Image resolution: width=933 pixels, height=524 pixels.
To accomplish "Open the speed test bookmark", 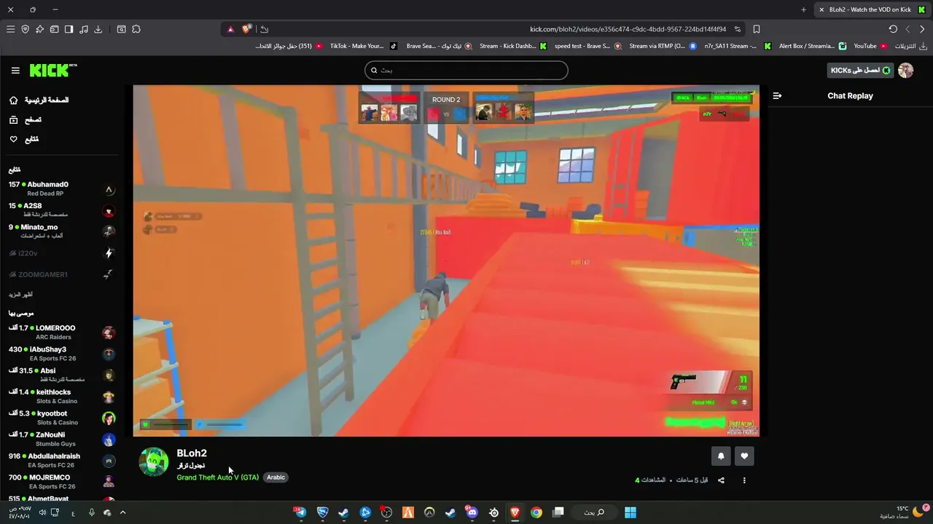I will 587,46.
